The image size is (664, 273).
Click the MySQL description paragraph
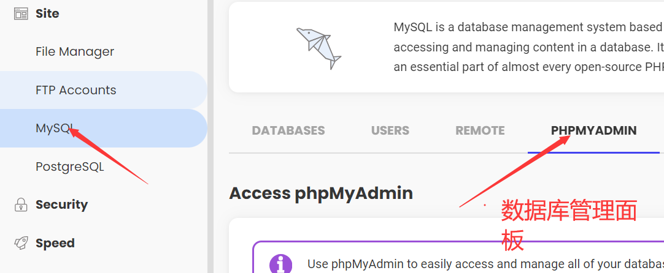[x=528, y=47]
